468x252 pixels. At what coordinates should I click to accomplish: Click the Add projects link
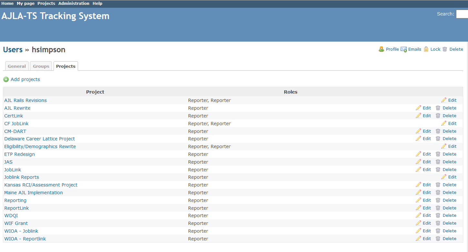(x=25, y=79)
